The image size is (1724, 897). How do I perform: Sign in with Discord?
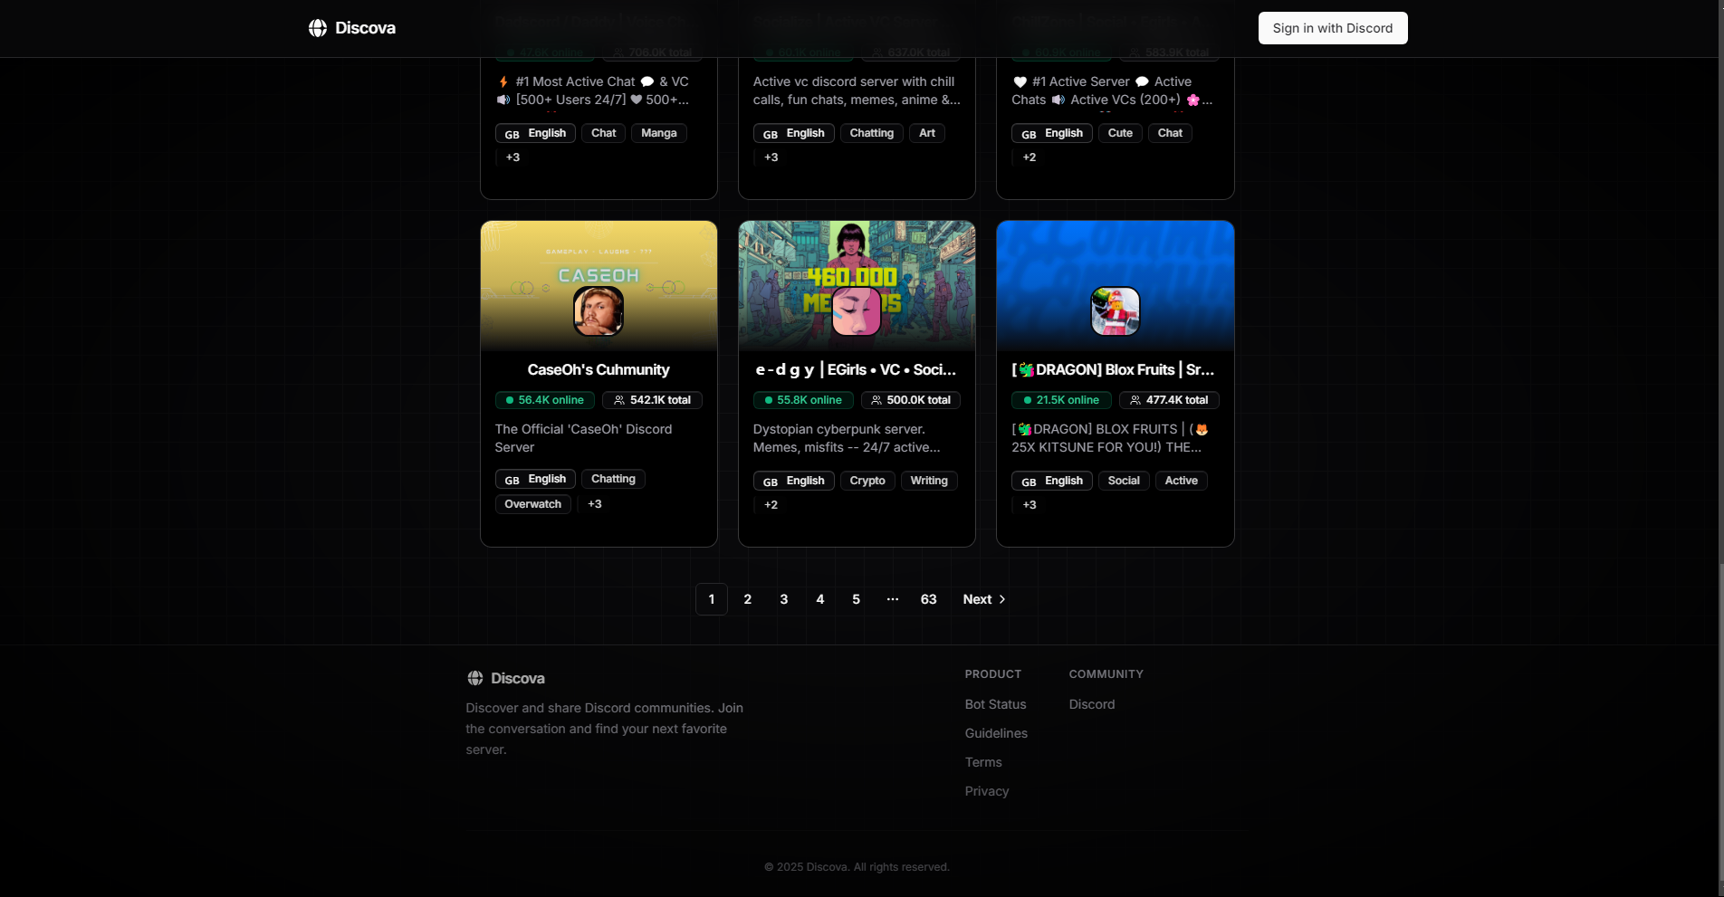coord(1333,28)
